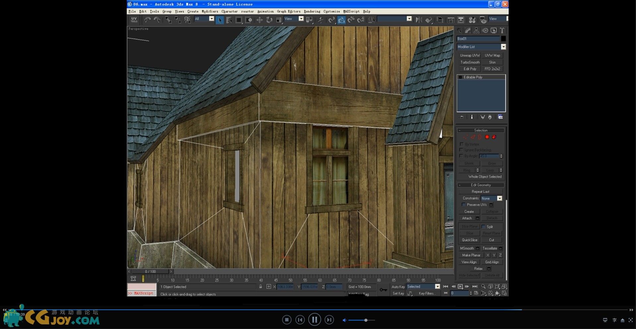Activate the Select and Move tool
Image resolution: width=636 pixels, height=329 pixels.
[x=260, y=20]
